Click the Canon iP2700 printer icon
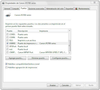The image size is (100, 90). pos(8,15)
